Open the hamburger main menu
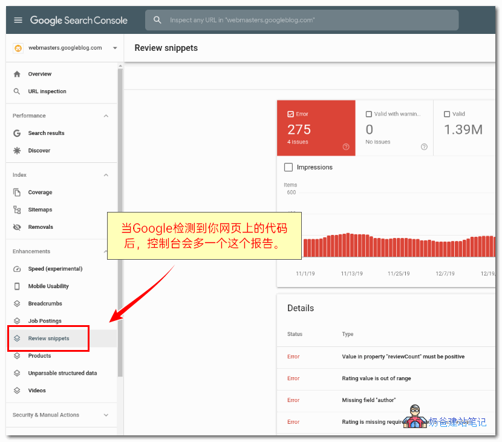 (x=18, y=20)
